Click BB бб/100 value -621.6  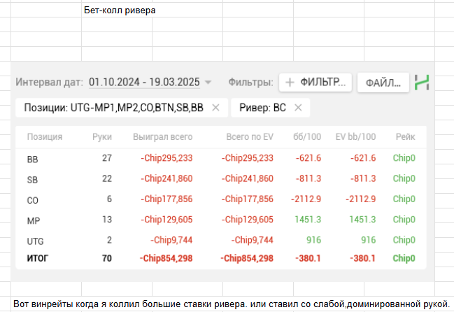tap(308, 158)
